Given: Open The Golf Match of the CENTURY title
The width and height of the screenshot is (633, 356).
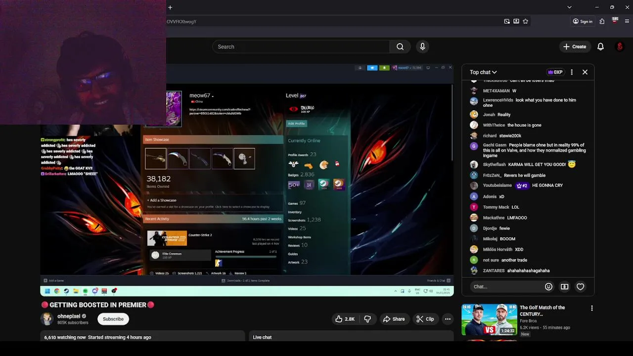Looking at the screenshot, I should (542, 311).
